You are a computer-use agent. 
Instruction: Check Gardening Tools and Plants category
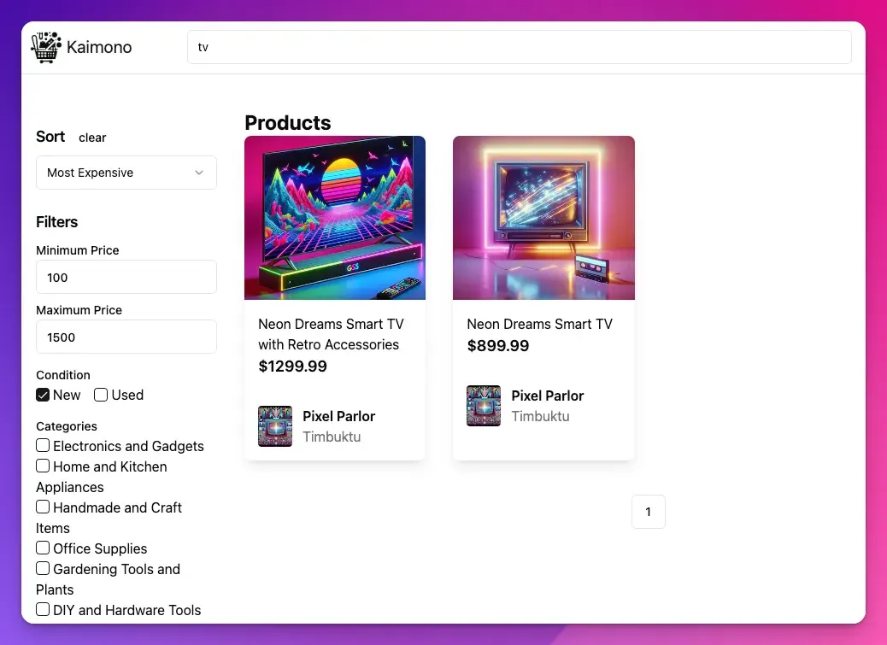tap(43, 568)
